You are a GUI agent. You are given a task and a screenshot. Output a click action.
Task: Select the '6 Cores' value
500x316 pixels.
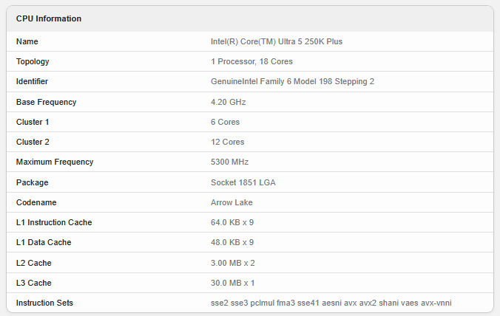tap(225, 122)
